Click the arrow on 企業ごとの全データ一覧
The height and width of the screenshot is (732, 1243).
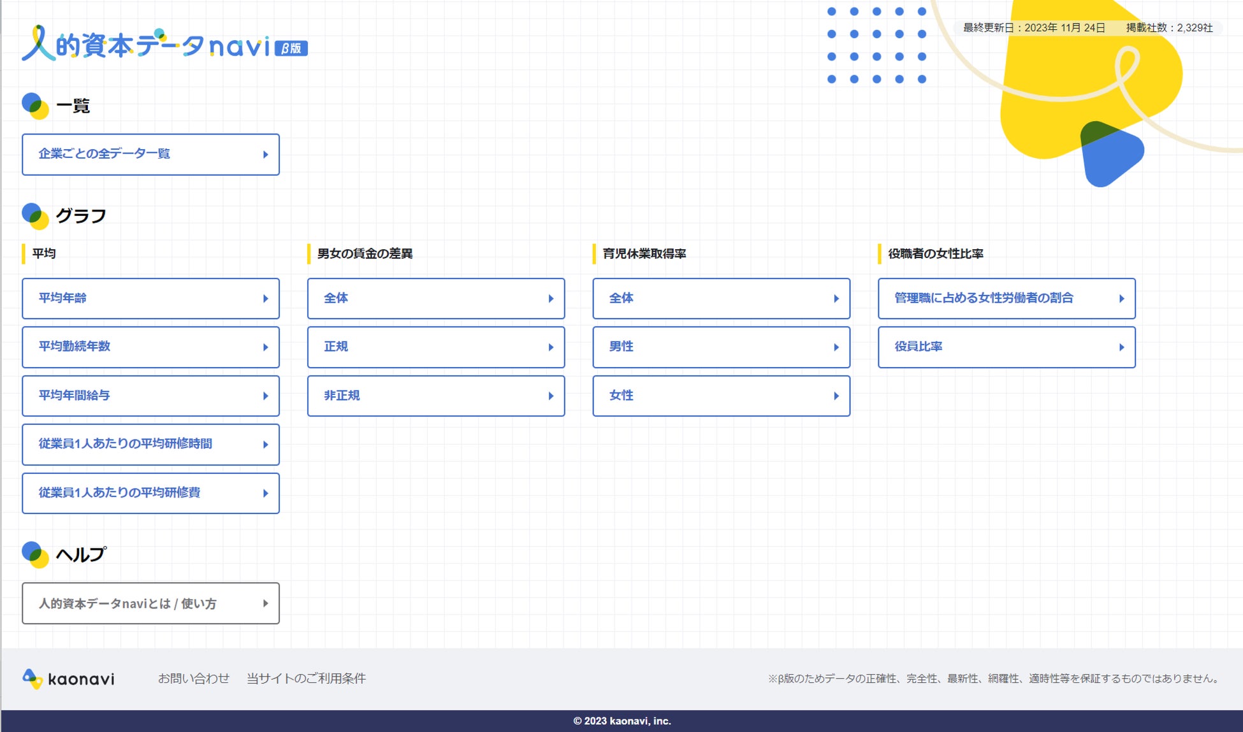point(266,154)
